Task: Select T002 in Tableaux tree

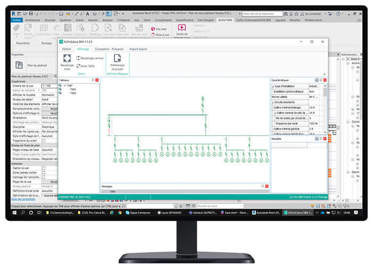Action: pyautogui.click(x=73, y=93)
